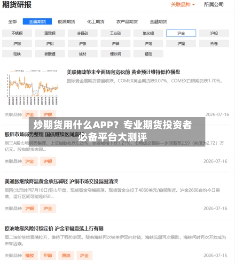The height and width of the screenshot is (264, 235).
Task: Filter by 工业硅 variety chip
Action: pyautogui.click(x=116, y=33)
